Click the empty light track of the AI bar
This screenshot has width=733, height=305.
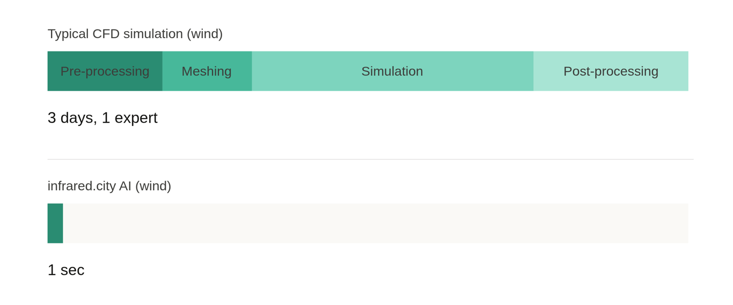click(x=376, y=224)
